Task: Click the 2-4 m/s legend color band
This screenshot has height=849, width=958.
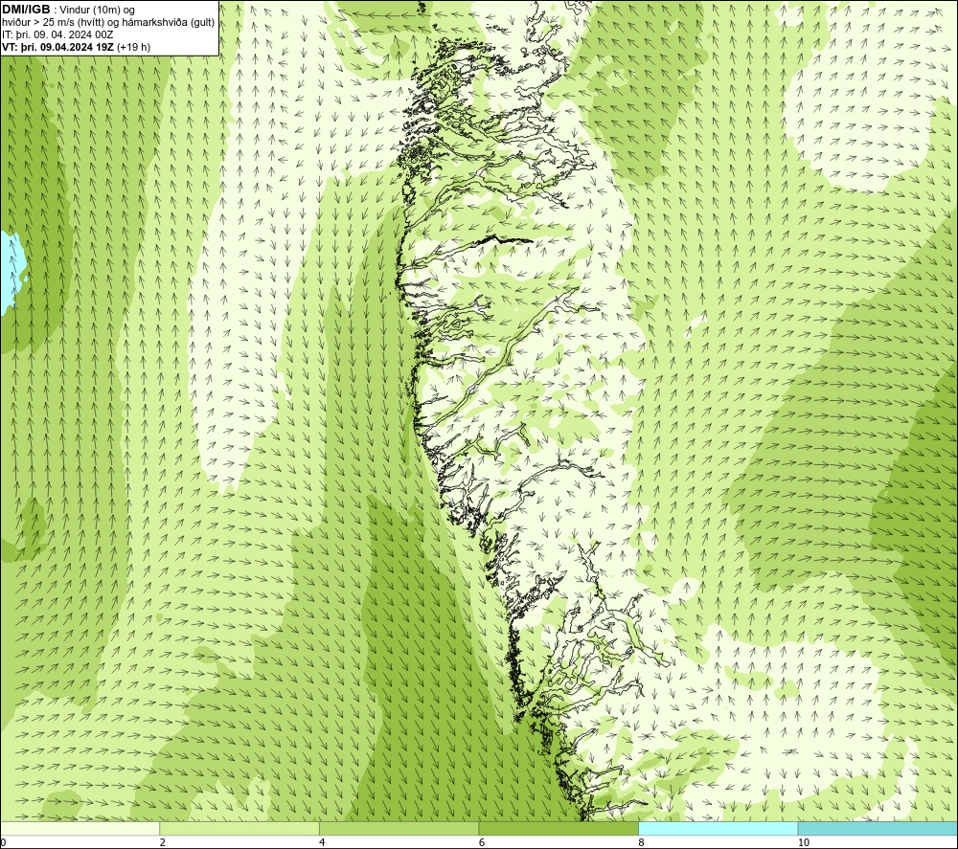Action: [x=239, y=829]
